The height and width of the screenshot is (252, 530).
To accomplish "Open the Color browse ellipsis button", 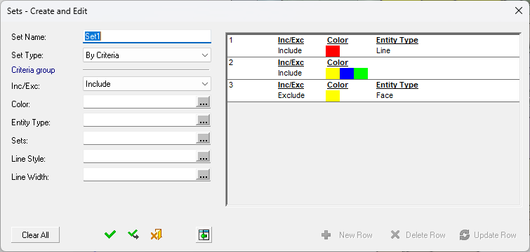I will point(203,102).
